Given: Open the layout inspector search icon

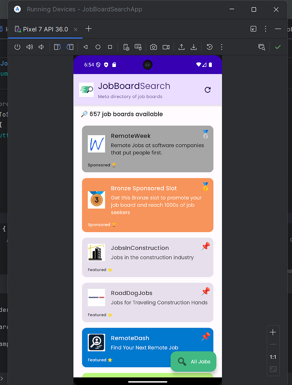Looking at the screenshot, I should coord(262,47).
